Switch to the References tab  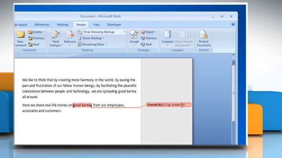[x=42, y=25]
